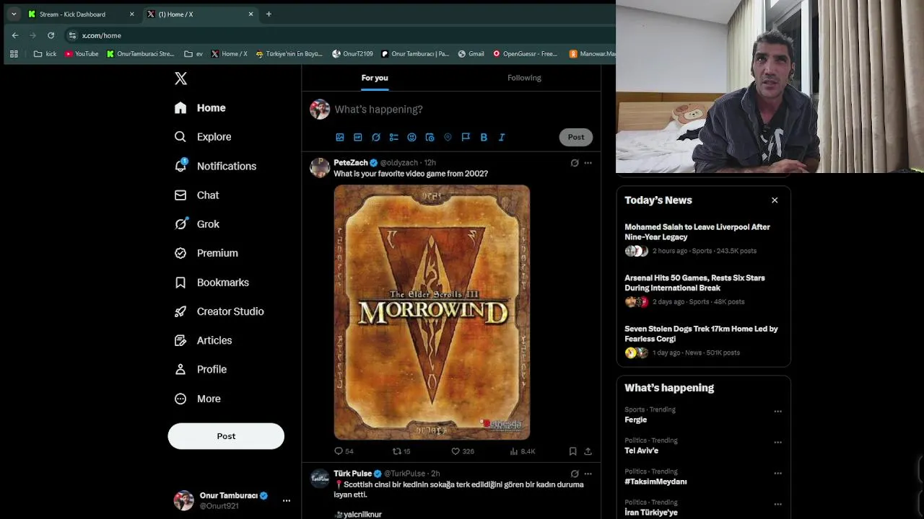Open the Morrowind cover image
924x519 pixels.
pos(432,312)
